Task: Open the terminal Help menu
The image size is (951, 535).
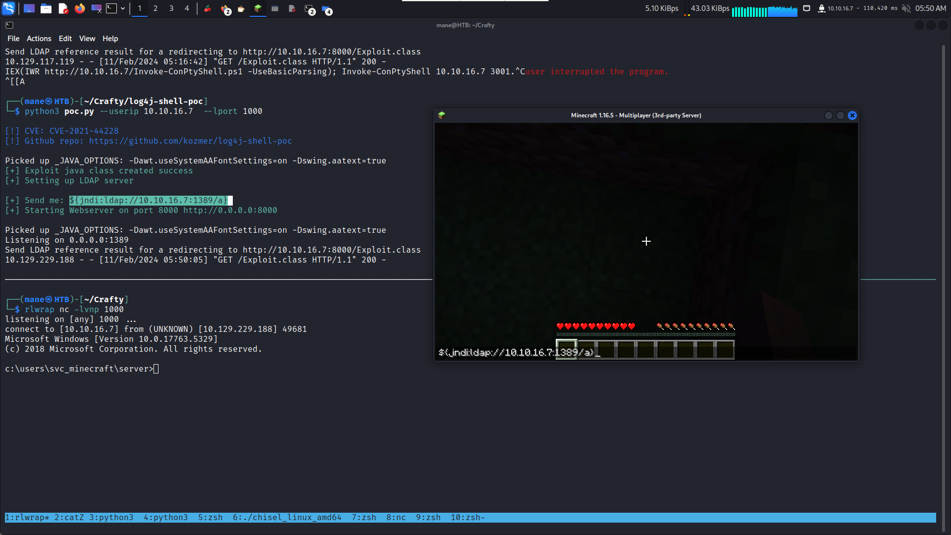Action: click(x=110, y=39)
